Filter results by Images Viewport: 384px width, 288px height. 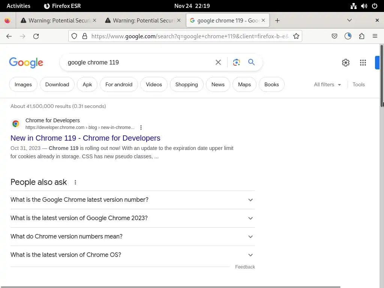(23, 84)
